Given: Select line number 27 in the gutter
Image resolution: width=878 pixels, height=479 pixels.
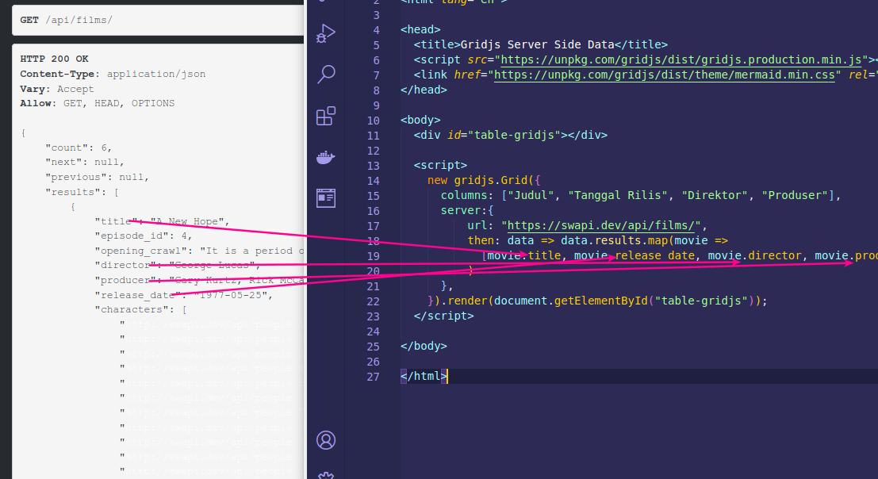Looking at the screenshot, I should (374, 377).
